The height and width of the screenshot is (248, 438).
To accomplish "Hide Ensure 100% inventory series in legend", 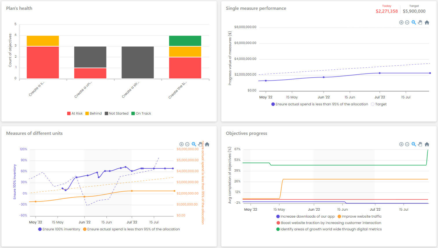I will click(x=59, y=229).
